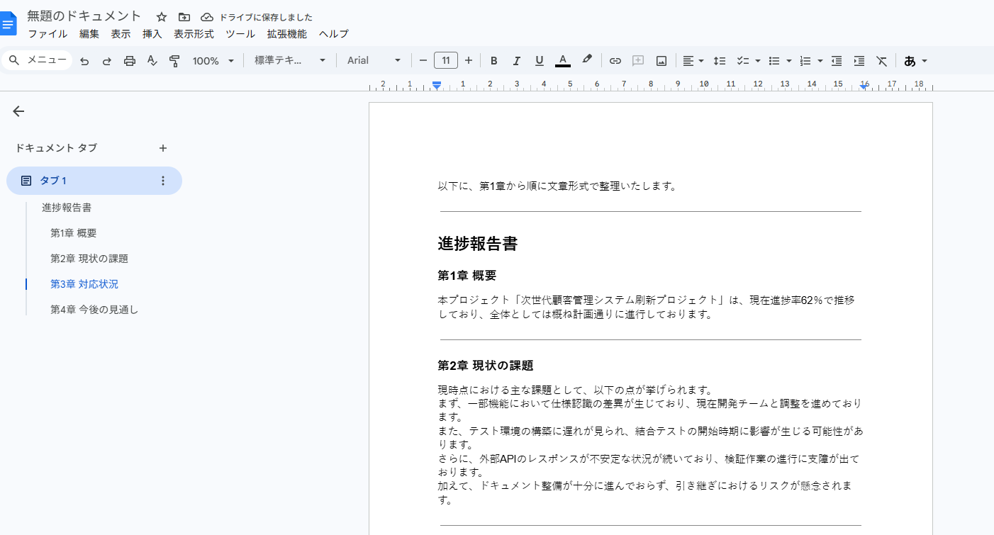Select the paint format roller icon
994x535 pixels.
click(174, 61)
